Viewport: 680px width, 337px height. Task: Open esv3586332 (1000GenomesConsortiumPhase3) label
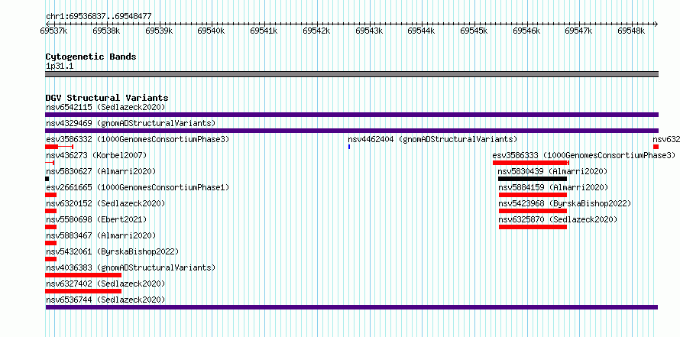point(138,139)
